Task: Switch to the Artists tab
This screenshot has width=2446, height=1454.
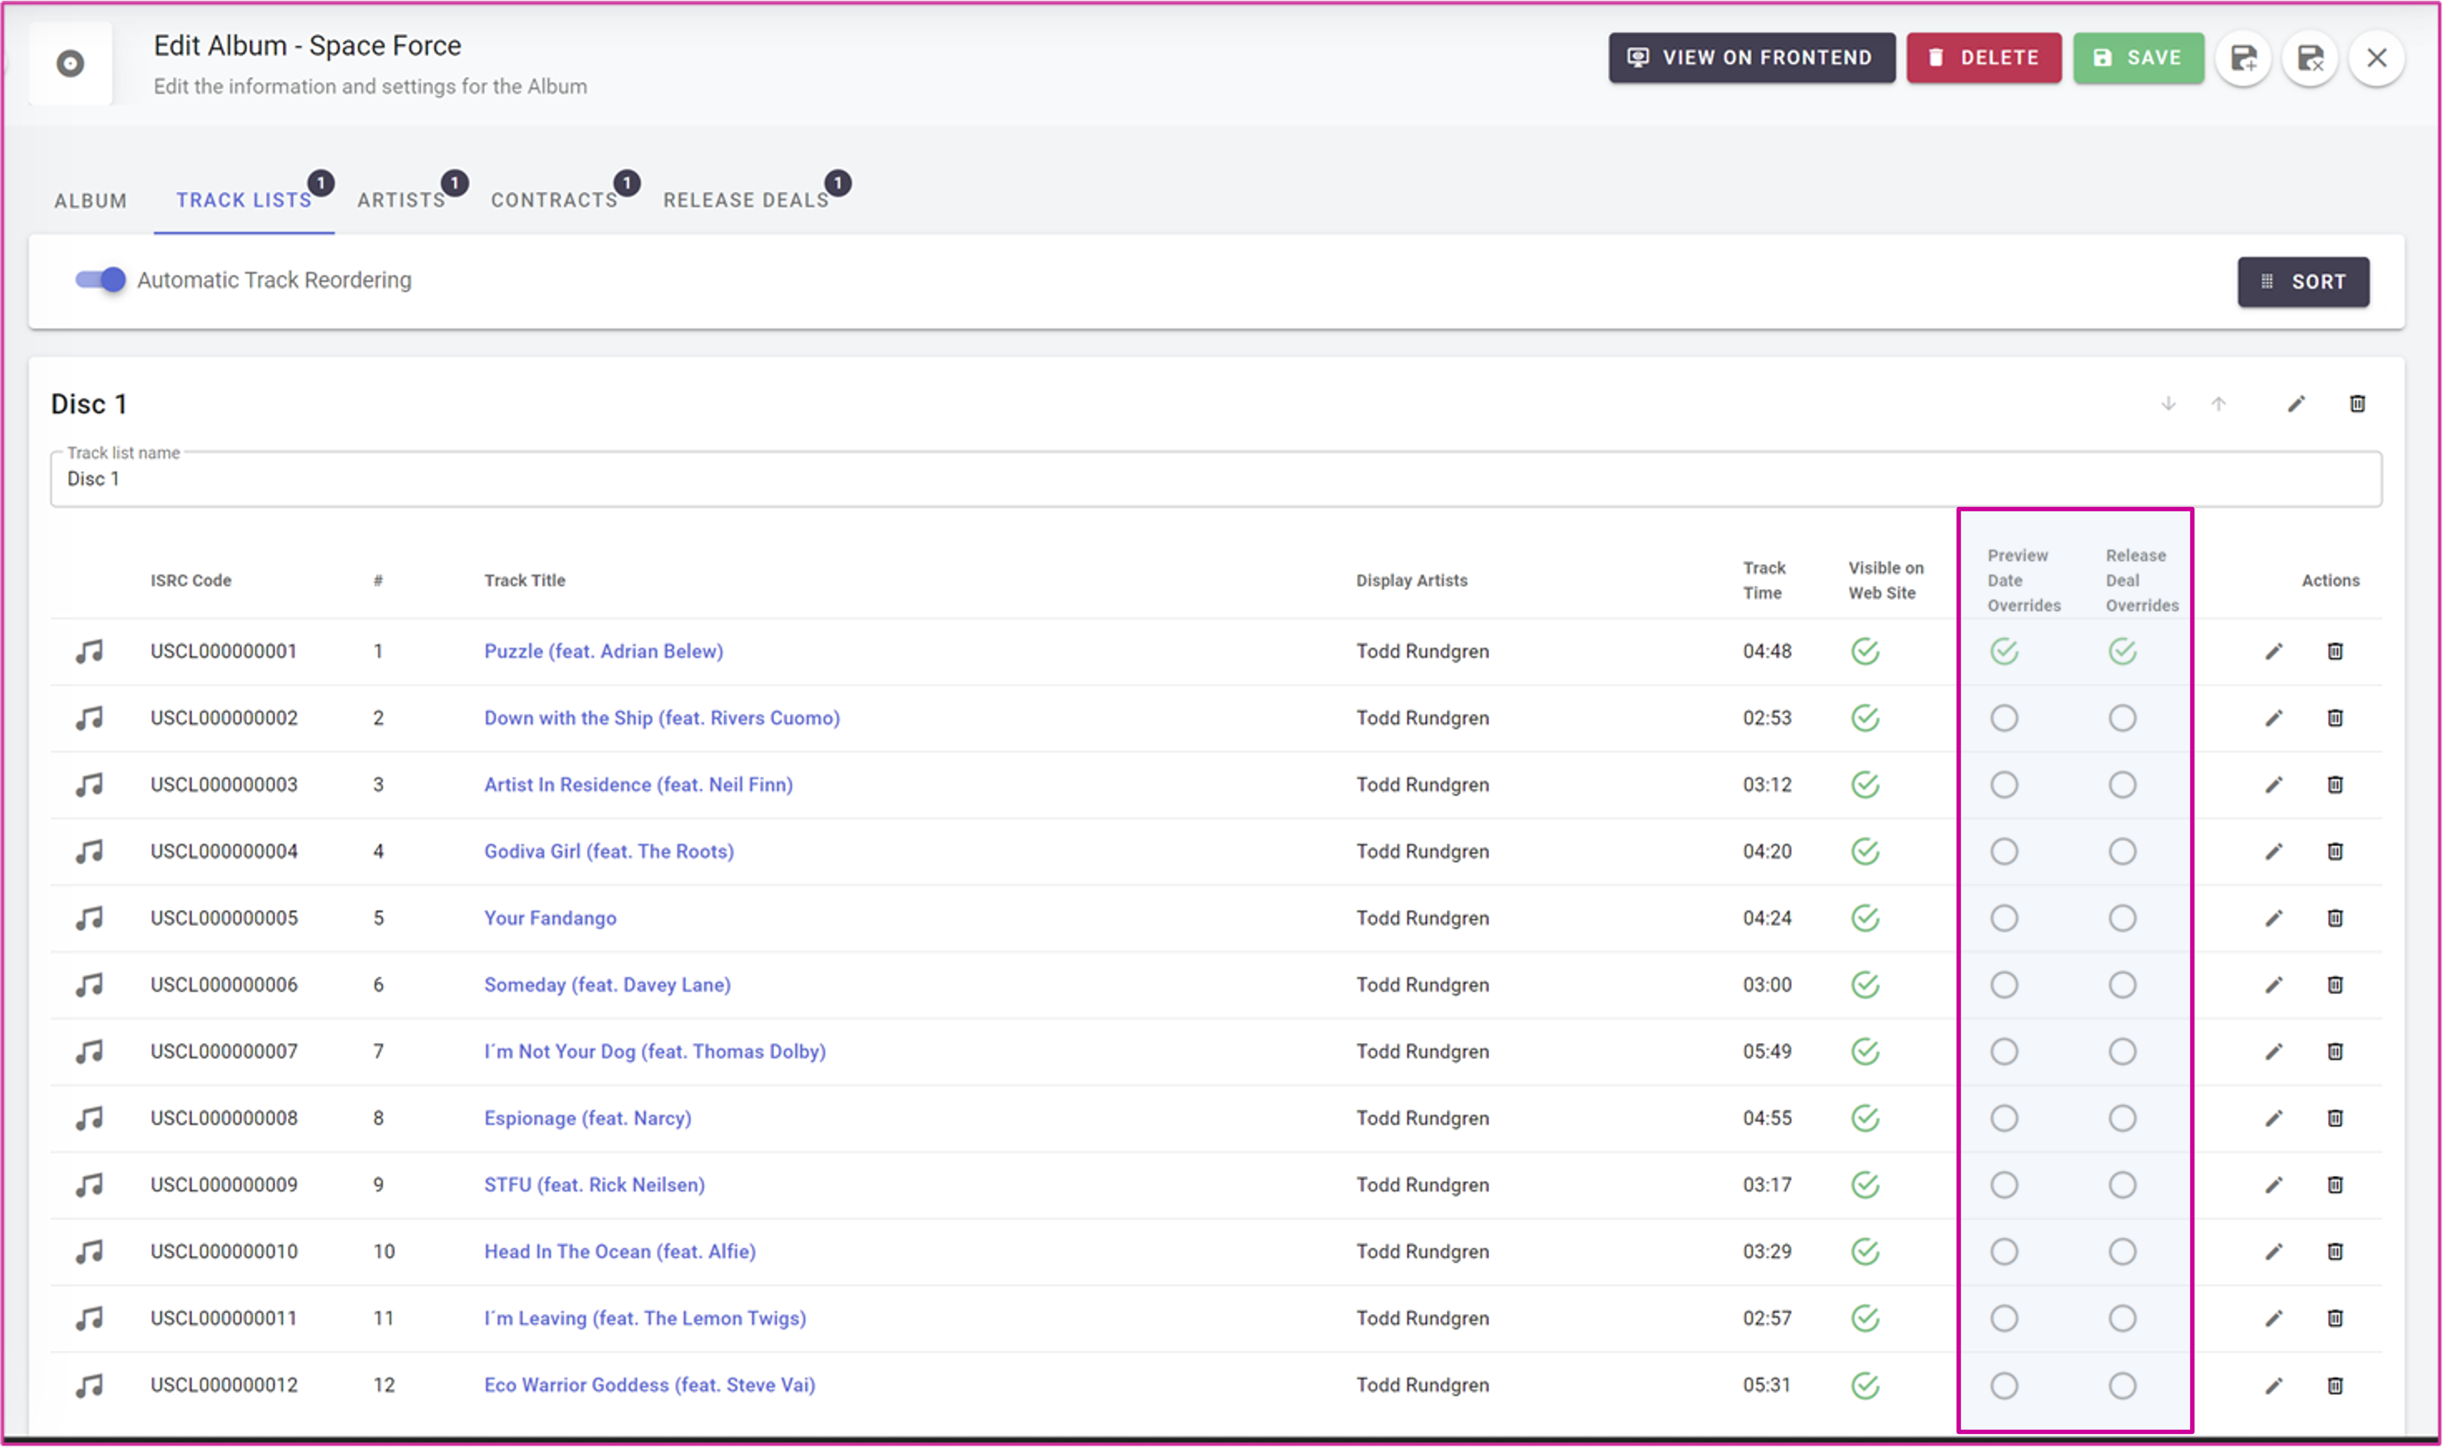Action: (x=401, y=200)
